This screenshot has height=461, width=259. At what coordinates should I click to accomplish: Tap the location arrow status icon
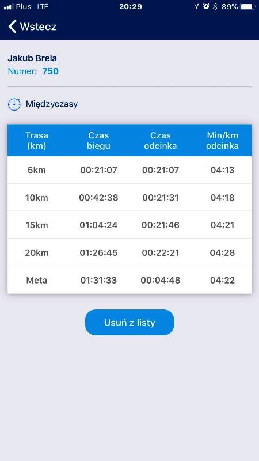point(196,6)
